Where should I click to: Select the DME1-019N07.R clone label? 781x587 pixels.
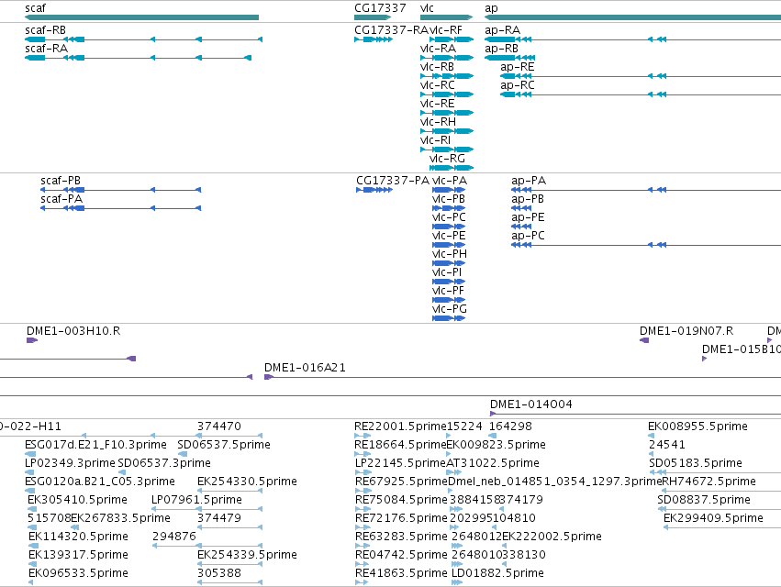[x=686, y=331]
